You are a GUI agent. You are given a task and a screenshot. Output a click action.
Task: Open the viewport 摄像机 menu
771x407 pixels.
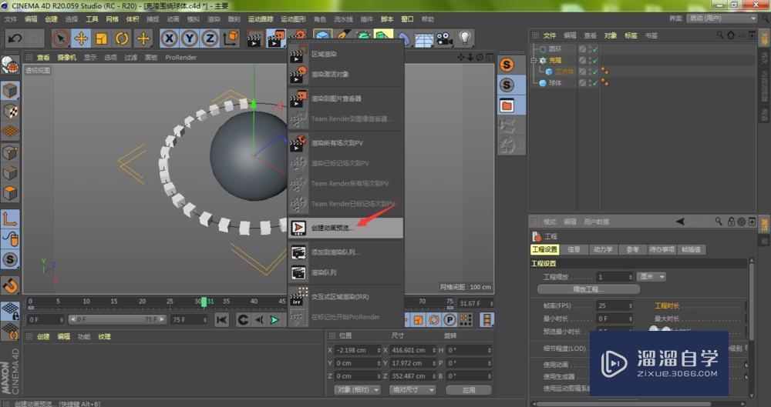pos(66,58)
